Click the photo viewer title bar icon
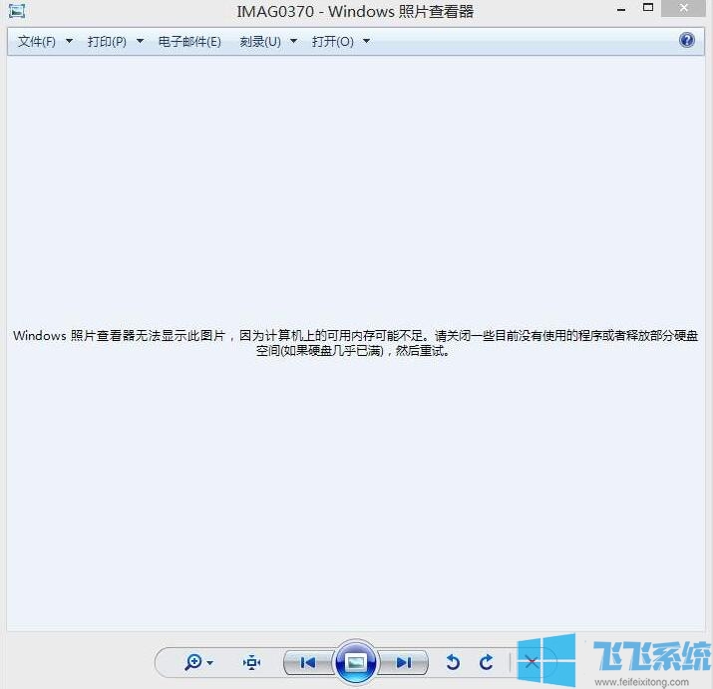Viewport: 713px width, 689px height. click(17, 11)
